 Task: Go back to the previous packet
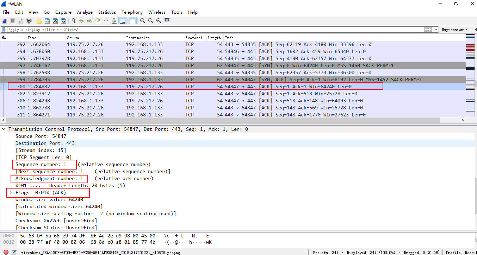[82, 21]
